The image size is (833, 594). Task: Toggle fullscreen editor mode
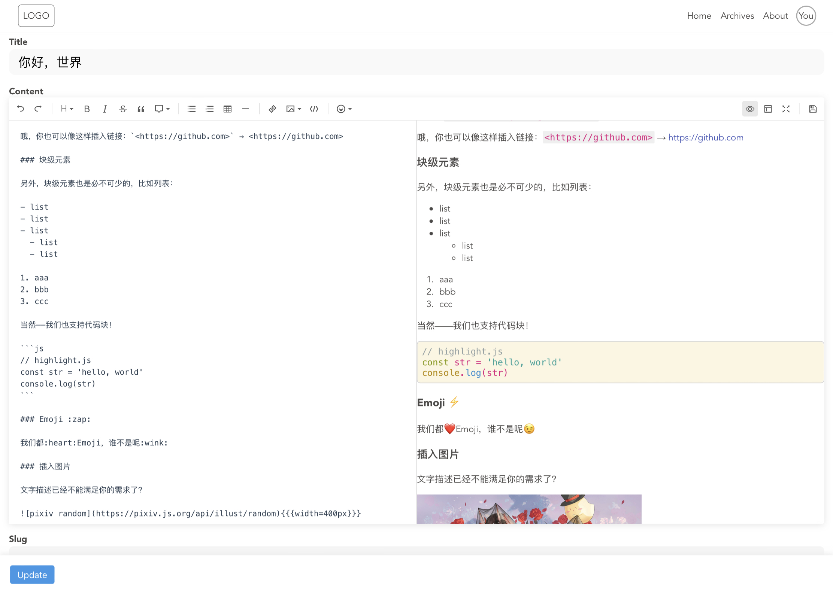click(x=786, y=109)
